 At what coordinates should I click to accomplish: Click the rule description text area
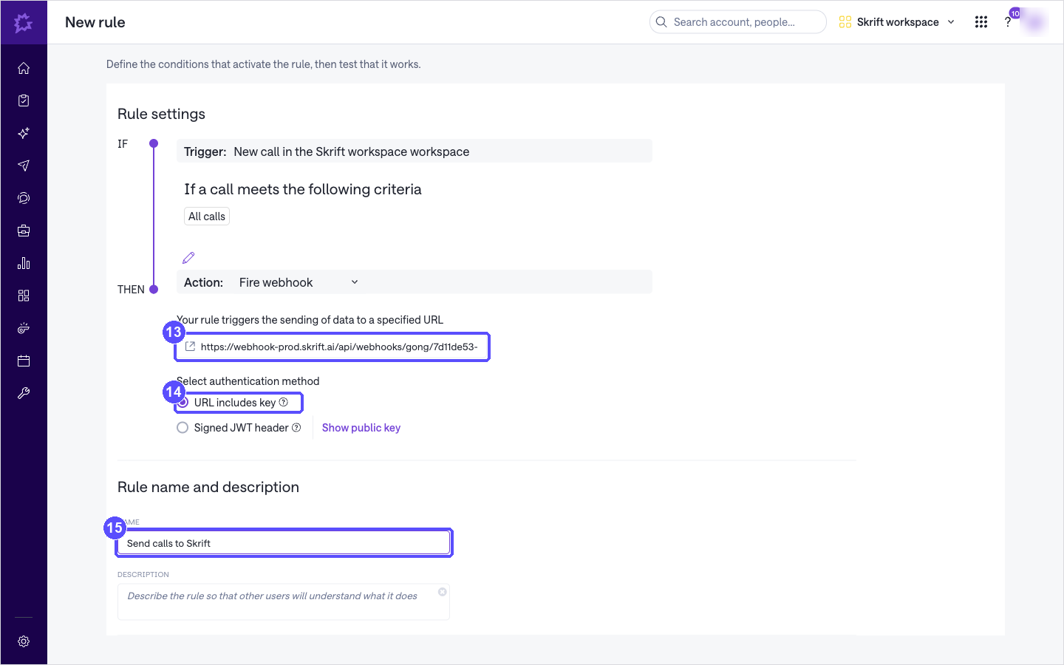[x=284, y=601]
